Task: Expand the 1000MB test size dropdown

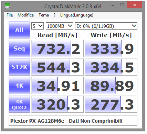Action: click(x=60, y=26)
